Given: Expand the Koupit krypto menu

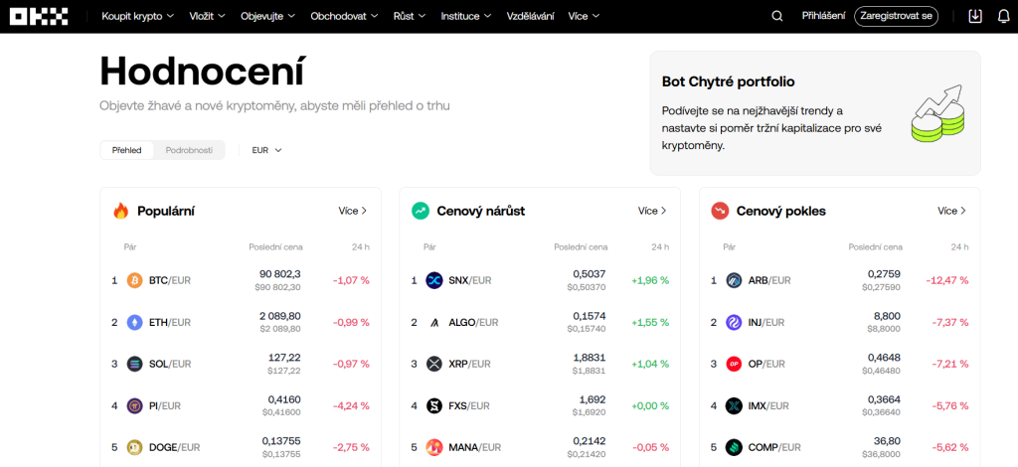Looking at the screenshot, I should (x=137, y=16).
